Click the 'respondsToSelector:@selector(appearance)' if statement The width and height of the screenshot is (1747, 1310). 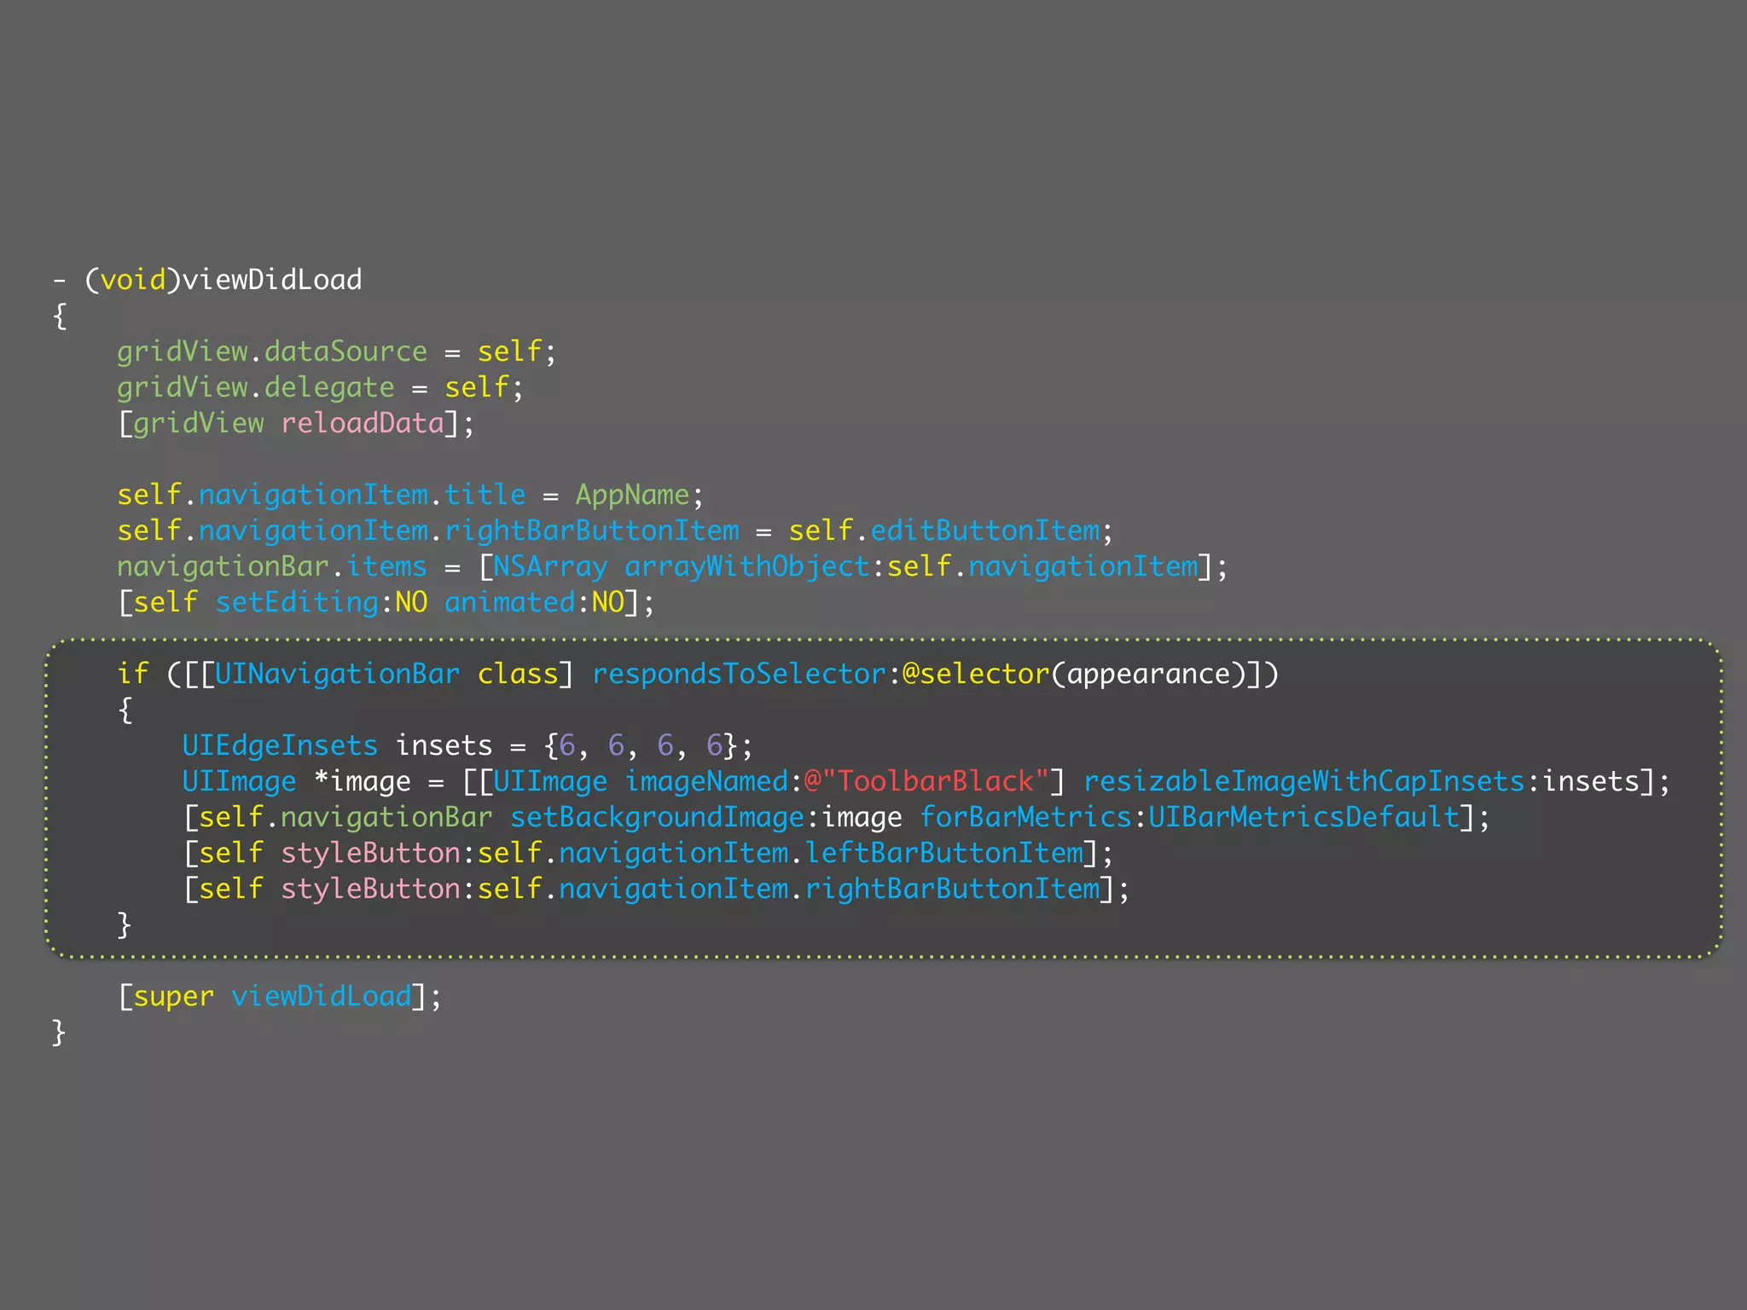tap(698, 674)
